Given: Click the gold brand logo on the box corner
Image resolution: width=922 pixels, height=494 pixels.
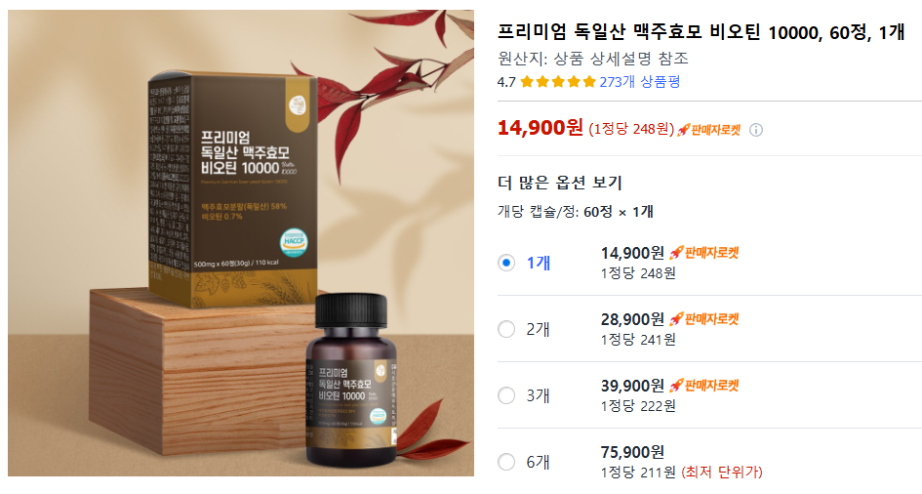Looking at the screenshot, I should pyautogui.click(x=298, y=105).
